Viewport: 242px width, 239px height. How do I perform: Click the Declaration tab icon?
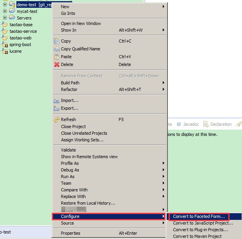point(206,124)
